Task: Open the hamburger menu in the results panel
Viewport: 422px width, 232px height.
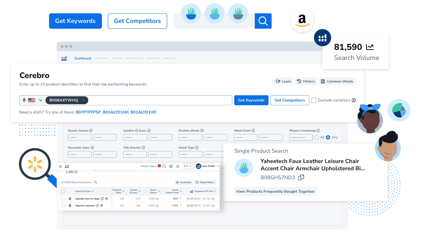Action: pyautogui.click(x=60, y=167)
